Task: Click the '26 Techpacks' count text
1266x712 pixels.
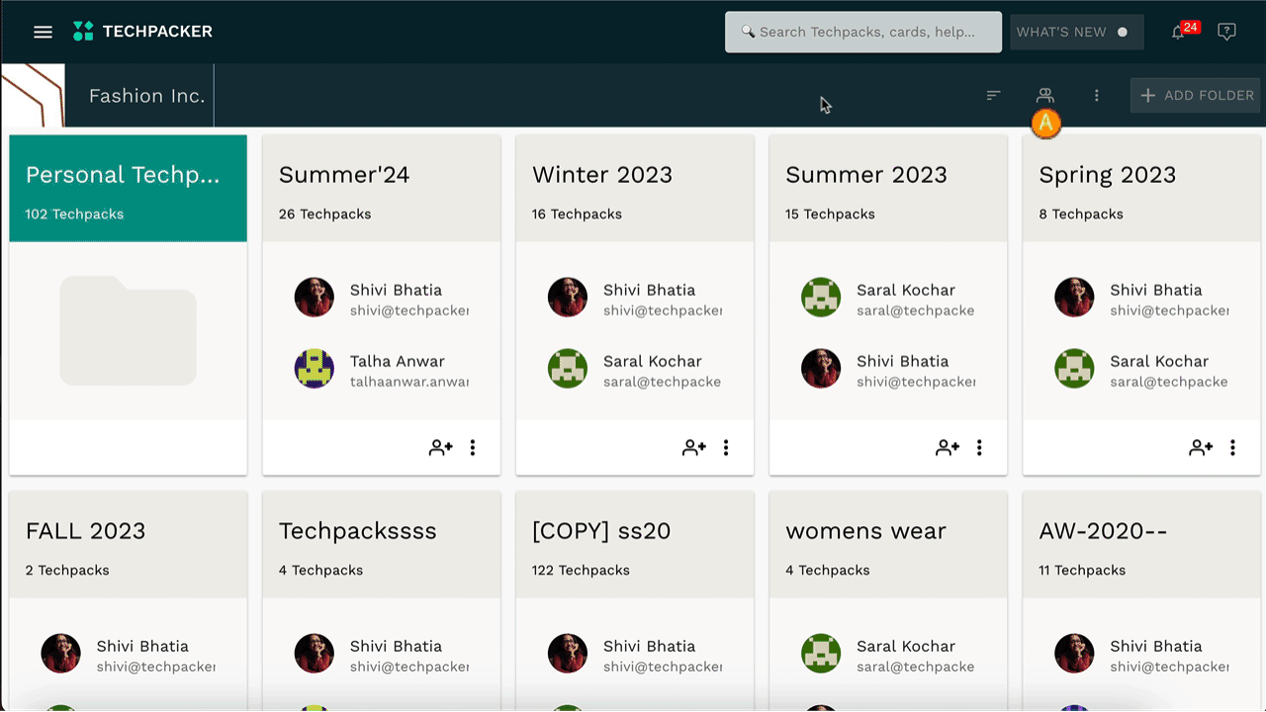Action: click(324, 214)
